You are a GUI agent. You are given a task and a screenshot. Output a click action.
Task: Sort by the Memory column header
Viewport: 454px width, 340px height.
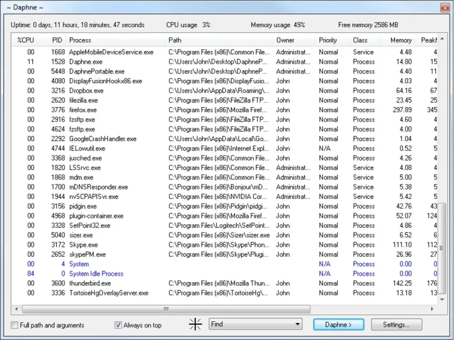(397, 40)
